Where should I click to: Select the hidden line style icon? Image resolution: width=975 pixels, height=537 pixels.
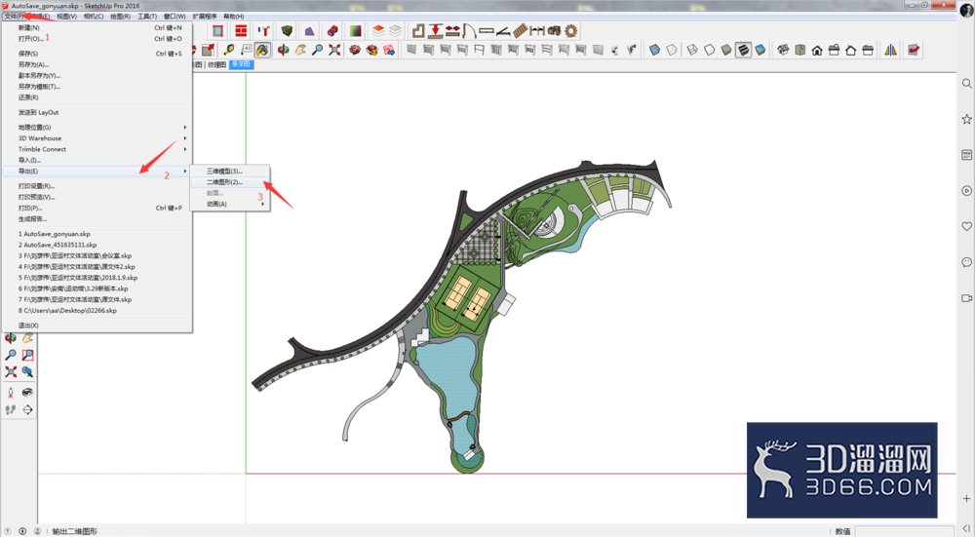coord(710,50)
